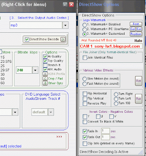This screenshot has width=146, height=156.
Task: Uncheck the Hi Quality option
Action: pyautogui.click(x=45, y=57)
